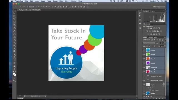Click the foreground color swatch
This screenshot has width=178, height=100.
click(x=14, y=74)
